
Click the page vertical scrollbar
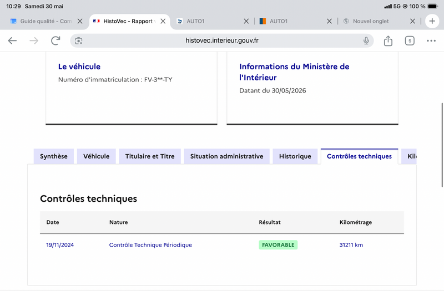pos(442,145)
